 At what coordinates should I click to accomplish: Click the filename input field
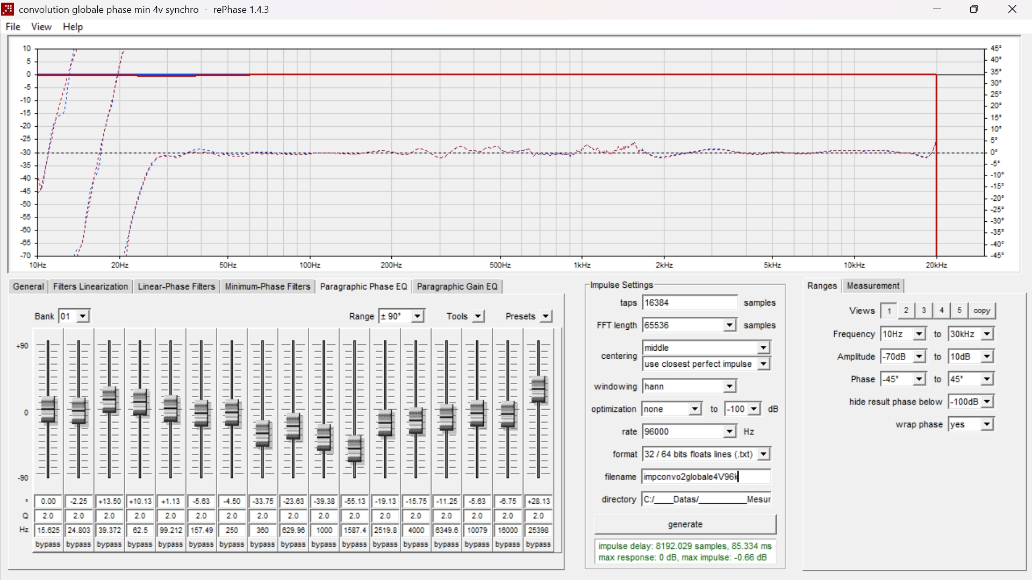point(707,477)
